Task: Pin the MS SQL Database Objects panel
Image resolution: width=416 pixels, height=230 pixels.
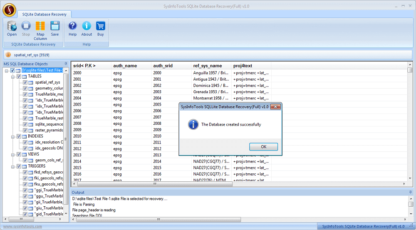Action: pos(66,64)
